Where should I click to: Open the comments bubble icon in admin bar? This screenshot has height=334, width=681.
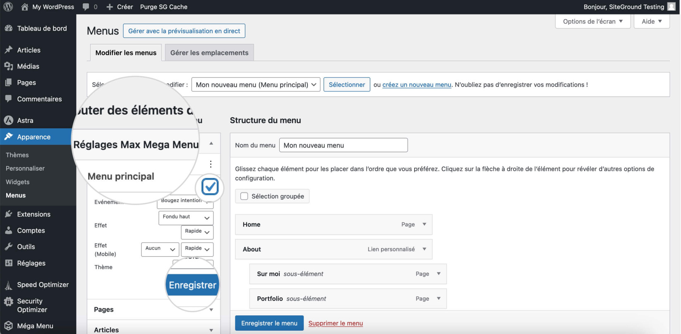tap(86, 7)
